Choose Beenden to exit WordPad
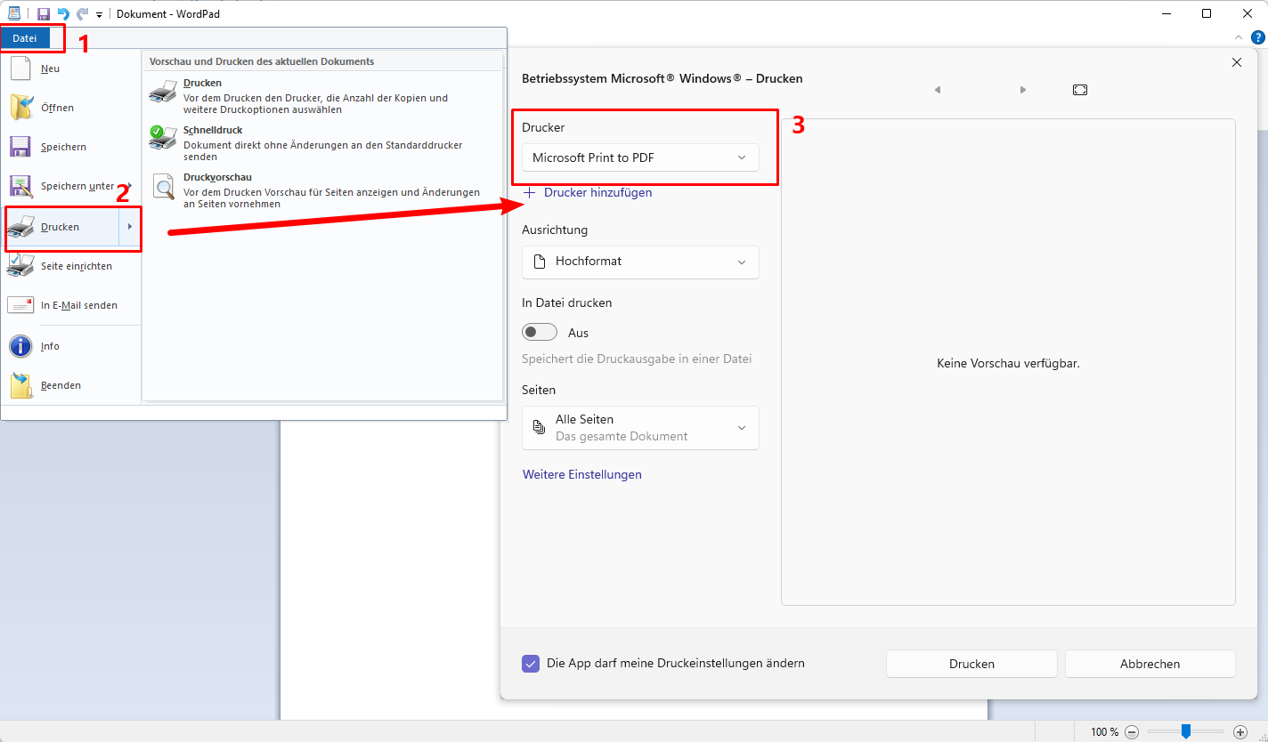 (71, 385)
